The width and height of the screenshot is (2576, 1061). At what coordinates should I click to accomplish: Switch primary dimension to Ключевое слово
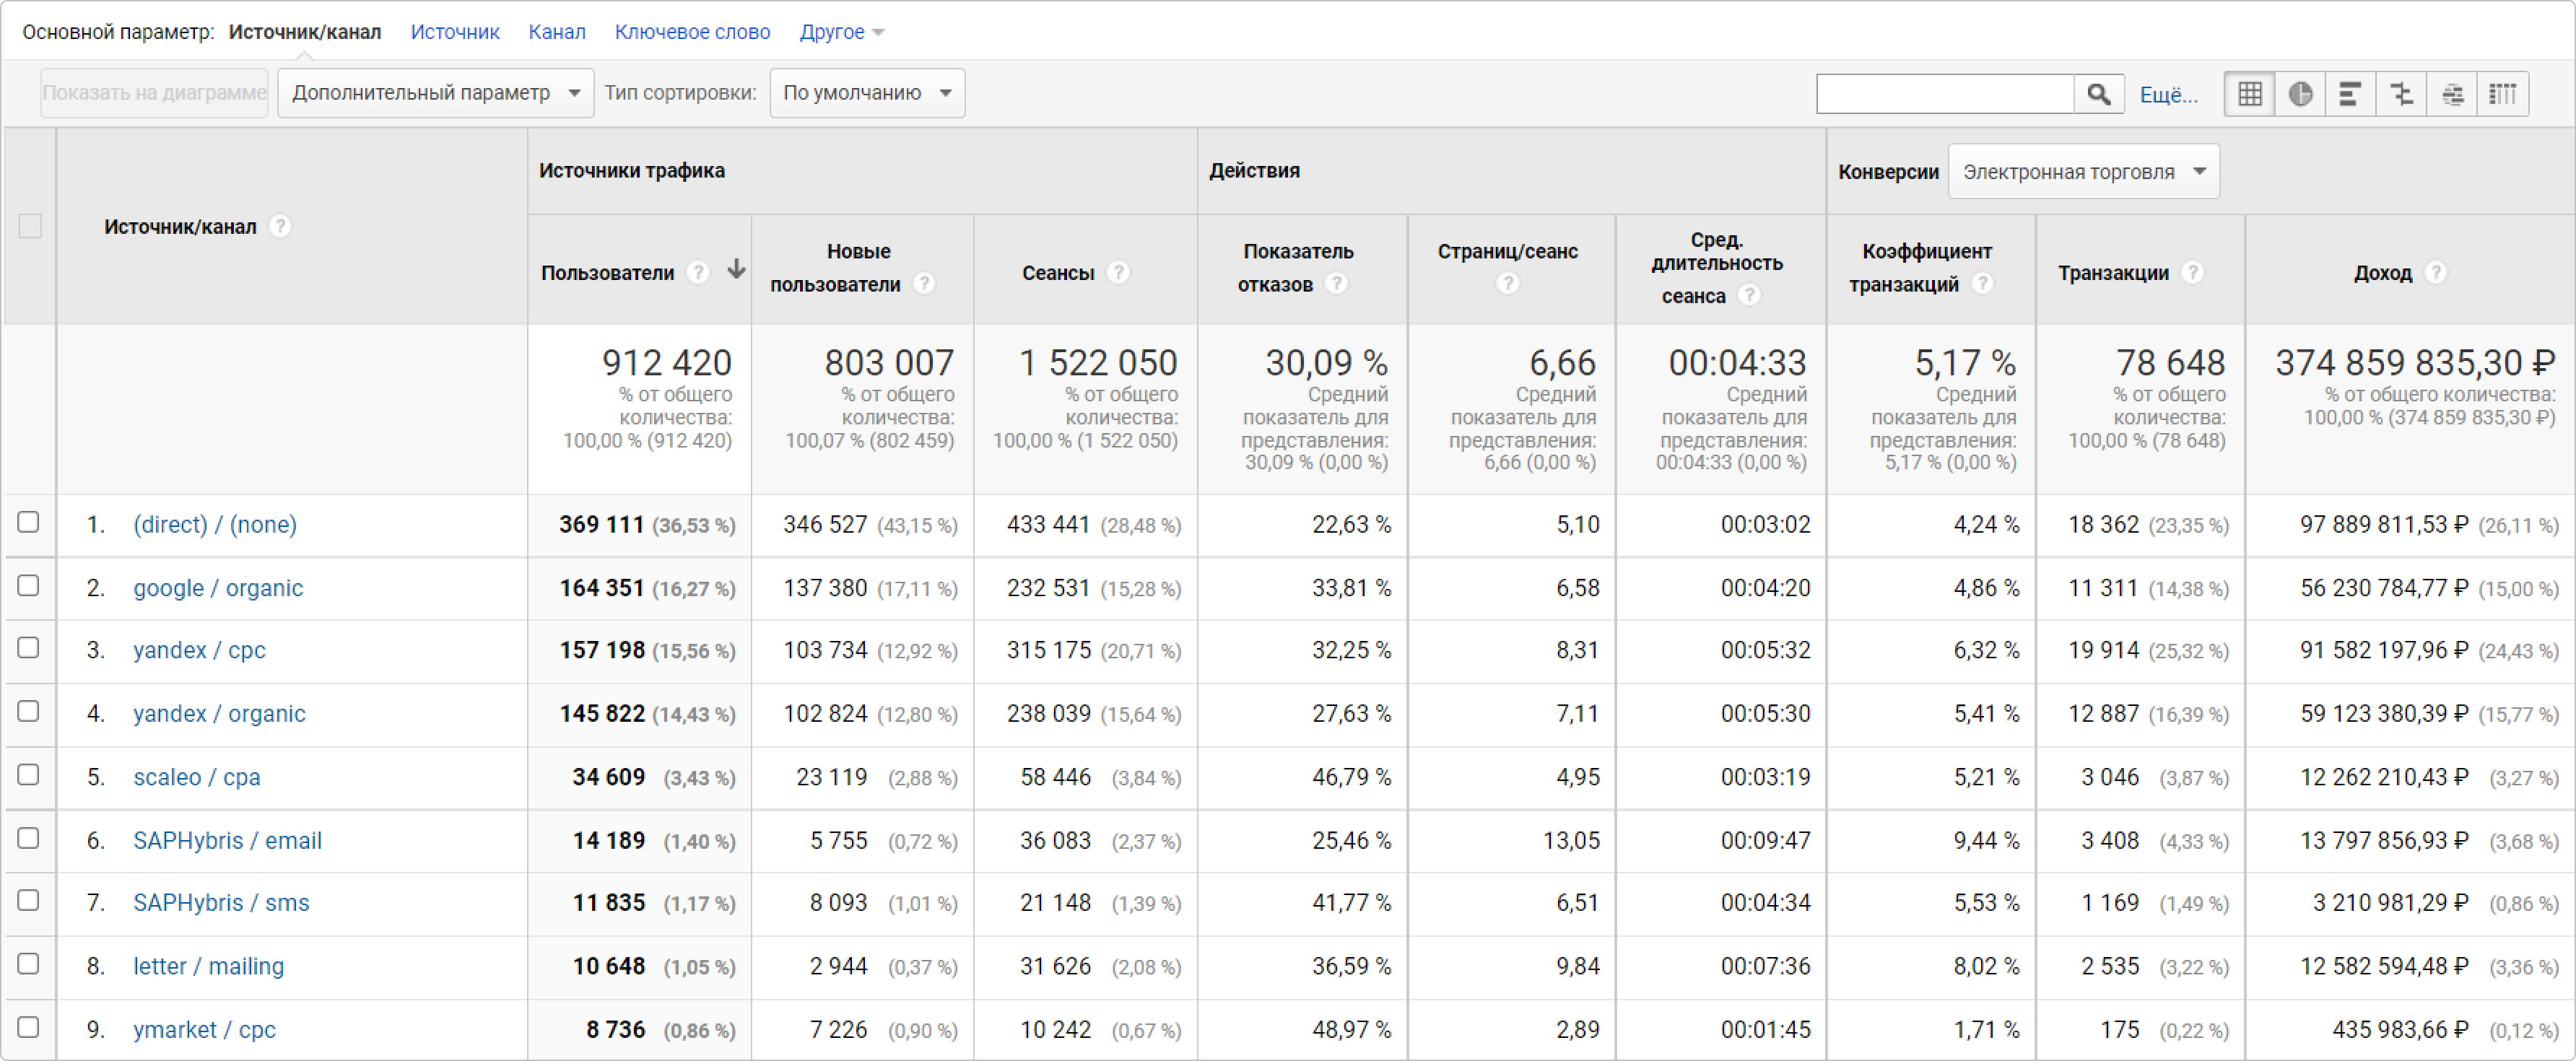click(692, 32)
